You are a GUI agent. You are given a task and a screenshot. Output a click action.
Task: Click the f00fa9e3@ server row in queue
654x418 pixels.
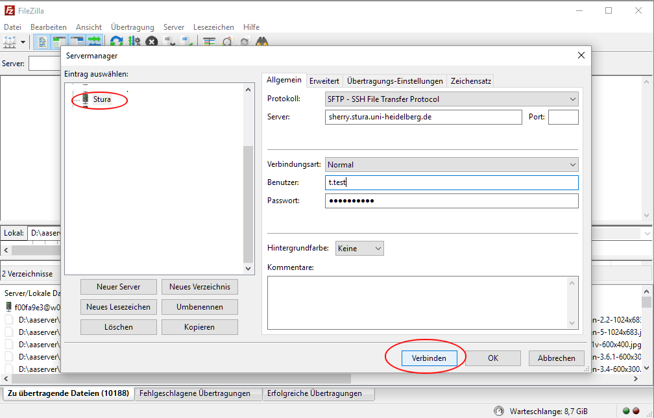[x=32, y=308]
